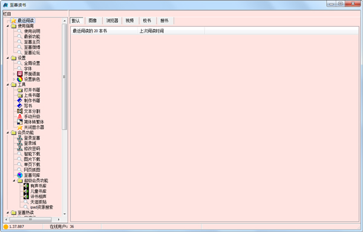Open the 最新功能 tree entry
Screen dimensions: 363x232
[x=32, y=36]
